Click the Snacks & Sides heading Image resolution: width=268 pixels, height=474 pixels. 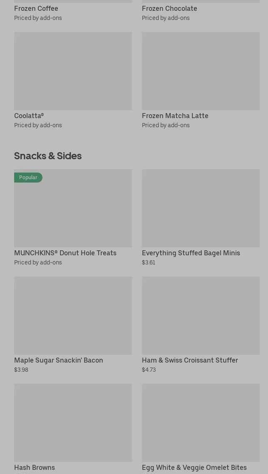click(48, 156)
